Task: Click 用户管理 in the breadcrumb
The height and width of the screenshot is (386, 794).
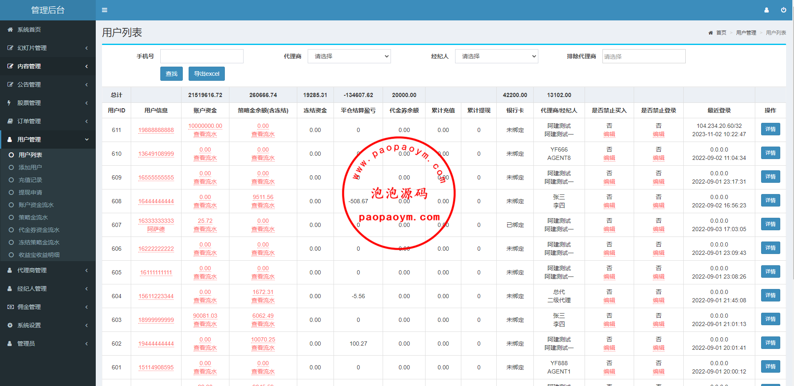Action: tap(746, 32)
